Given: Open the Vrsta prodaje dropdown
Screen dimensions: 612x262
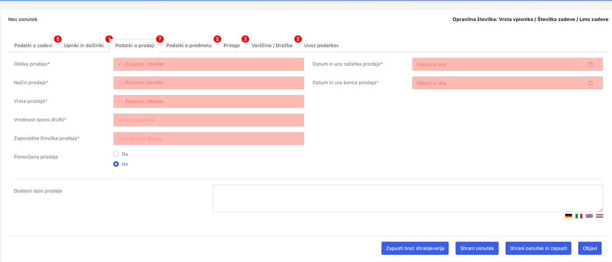Looking at the screenshot, I should coord(208,102).
